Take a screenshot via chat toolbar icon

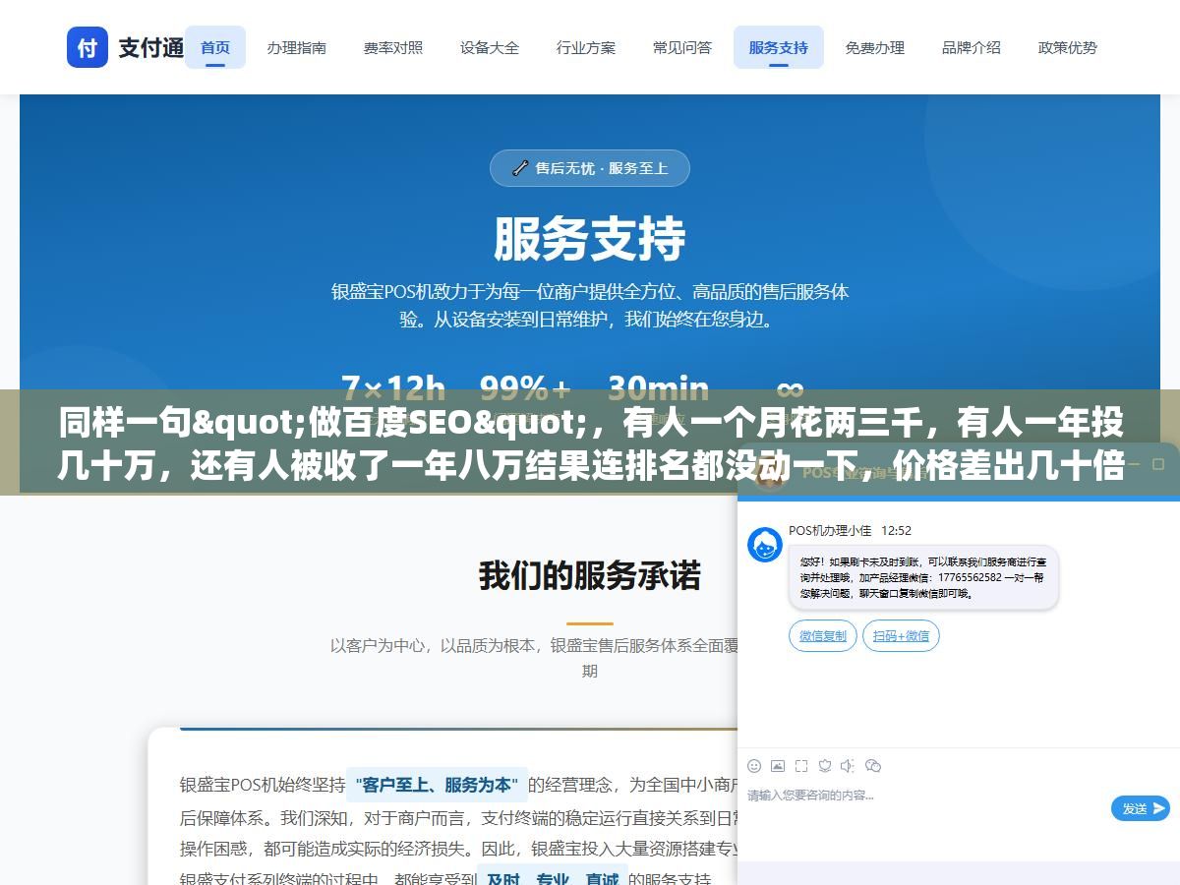point(801,766)
